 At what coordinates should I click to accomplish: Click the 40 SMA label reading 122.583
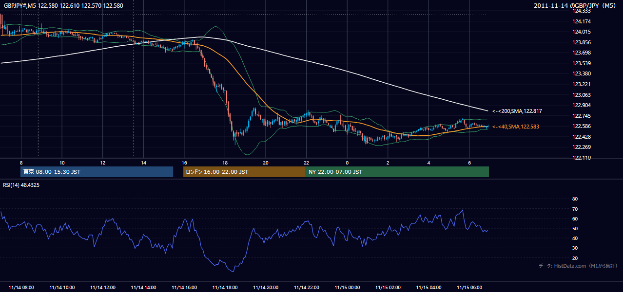[x=516, y=127]
